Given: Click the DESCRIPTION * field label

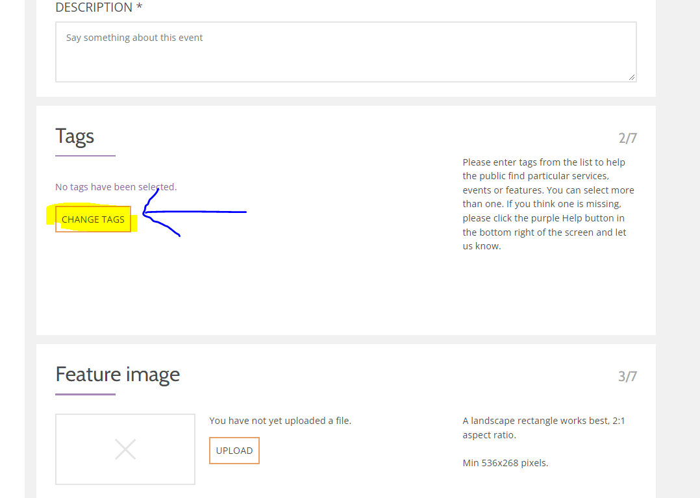Looking at the screenshot, I should [x=99, y=7].
